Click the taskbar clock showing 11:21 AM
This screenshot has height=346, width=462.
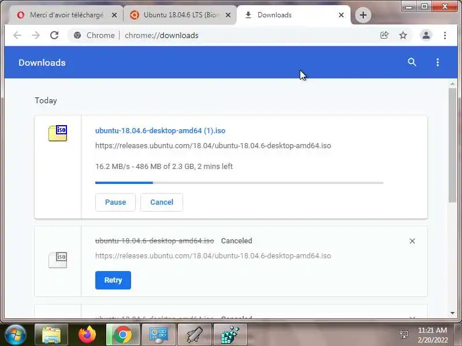pos(433,335)
